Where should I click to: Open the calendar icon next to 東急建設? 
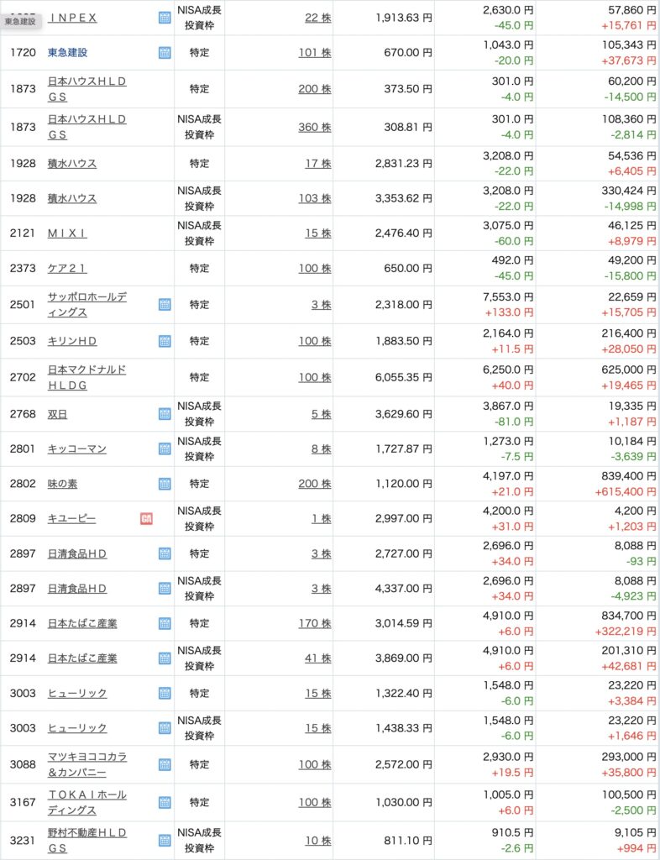pos(164,53)
